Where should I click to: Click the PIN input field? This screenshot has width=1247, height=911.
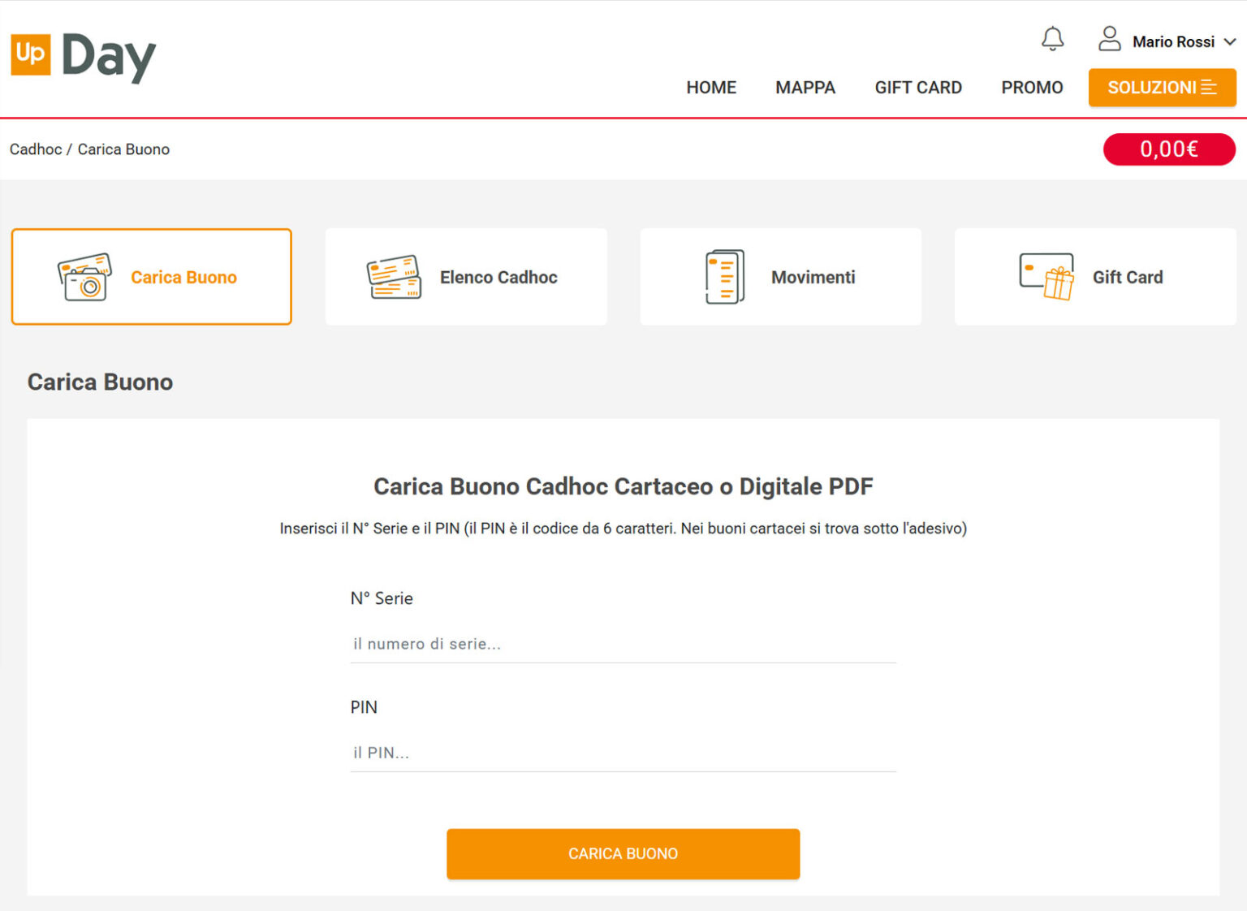623,753
